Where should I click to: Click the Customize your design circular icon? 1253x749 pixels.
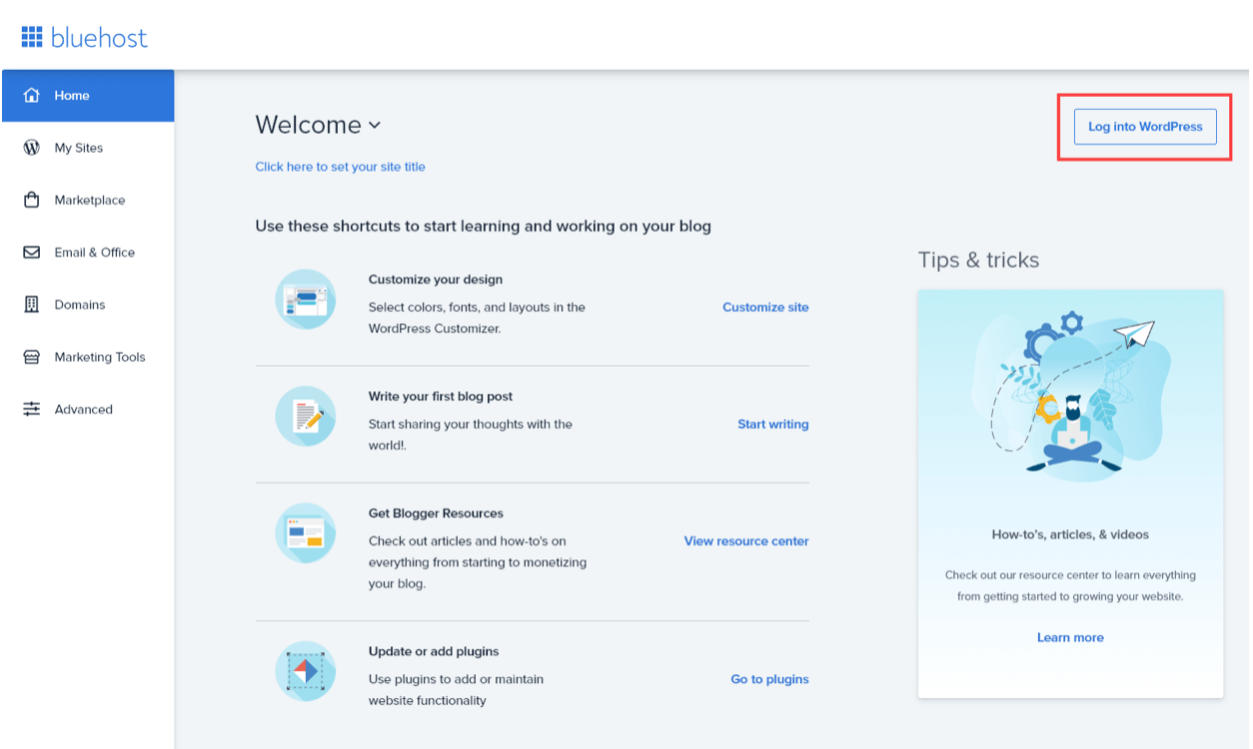coord(306,299)
